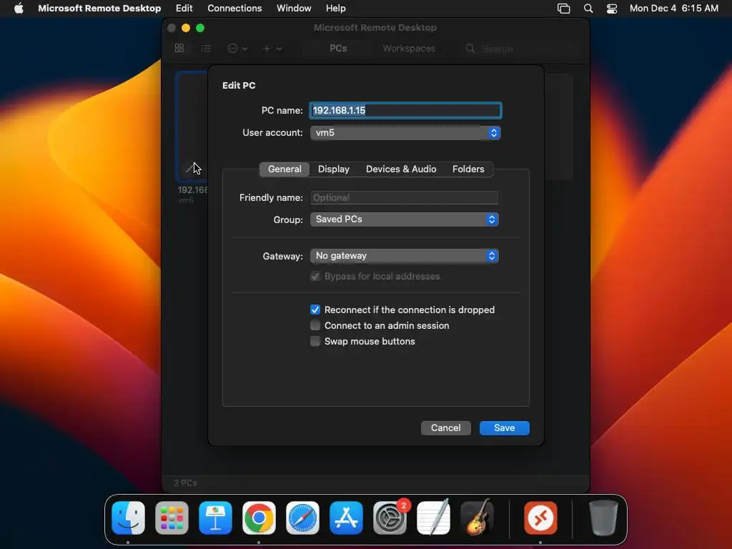732x549 pixels.
Task: Switch to the Devices & Audio tab
Action: coord(401,169)
